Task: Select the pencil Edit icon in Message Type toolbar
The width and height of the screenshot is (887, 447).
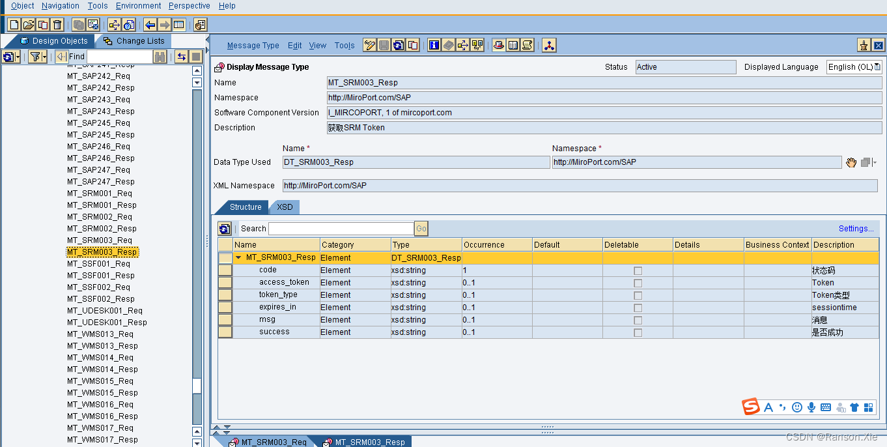Action: click(x=369, y=46)
